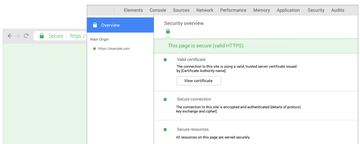Click the Secure connection heading
This screenshot has width=360, height=144.
(x=194, y=99)
